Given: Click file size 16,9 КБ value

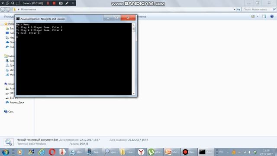Looking at the screenshot, I should click(x=84, y=143).
